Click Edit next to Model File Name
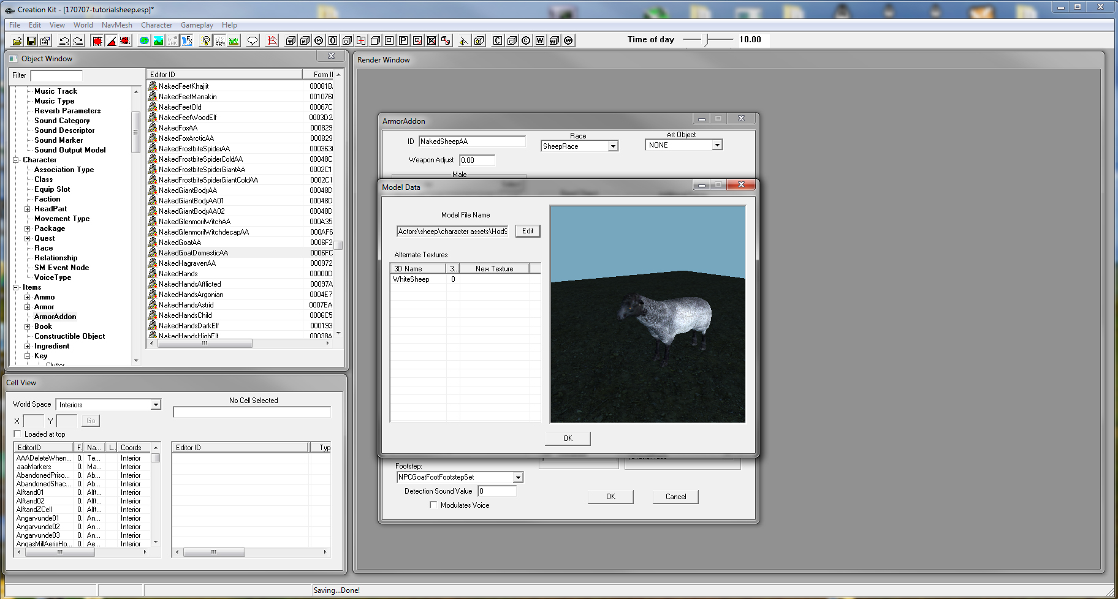1118x599 pixels. click(x=527, y=231)
